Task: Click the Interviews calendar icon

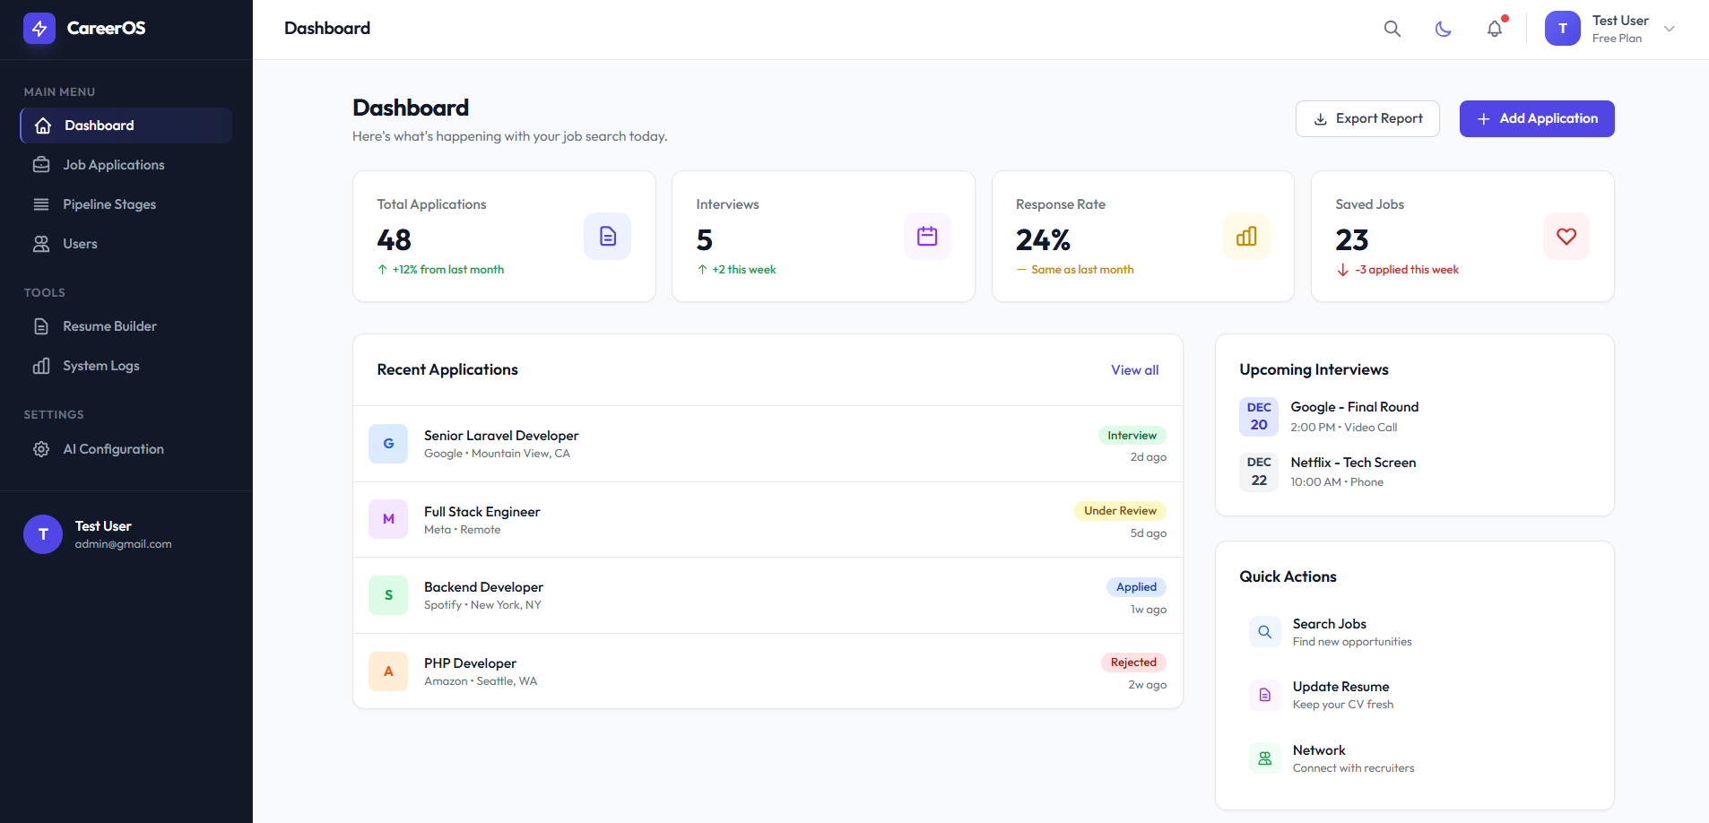Action: [927, 237]
